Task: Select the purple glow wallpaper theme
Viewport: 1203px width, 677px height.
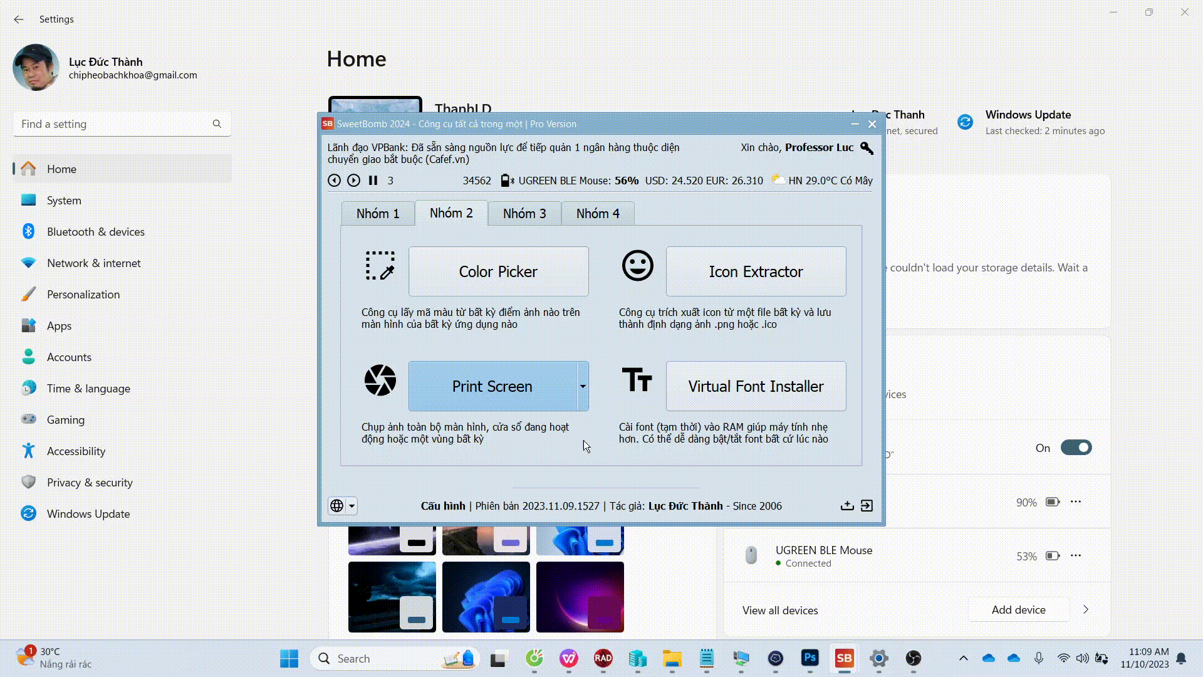Action: 580,597
